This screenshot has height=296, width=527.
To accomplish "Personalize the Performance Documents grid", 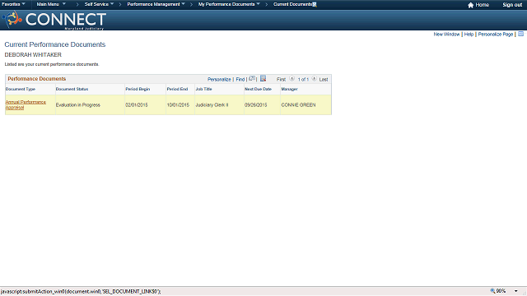I will [219, 80].
